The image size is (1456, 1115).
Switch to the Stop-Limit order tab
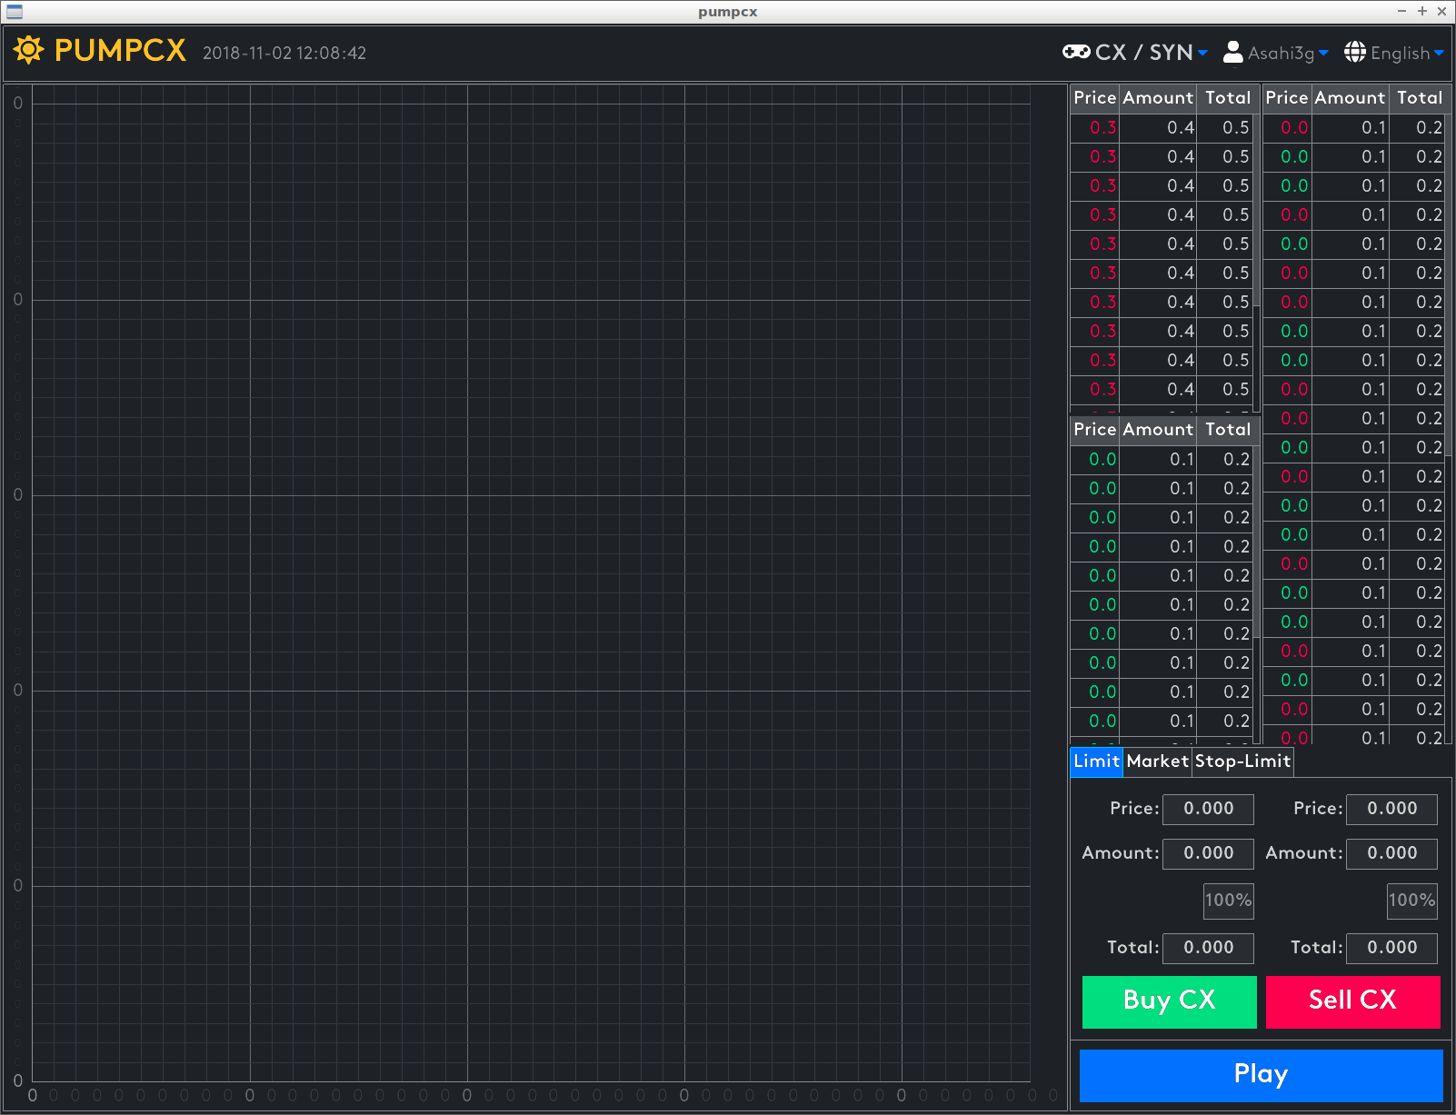(1242, 762)
